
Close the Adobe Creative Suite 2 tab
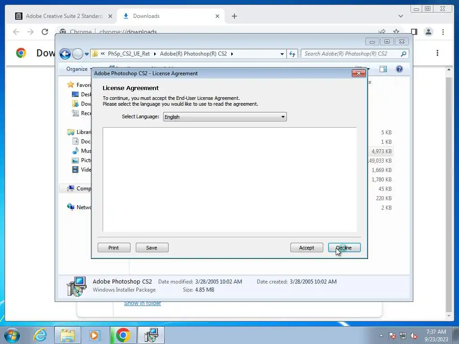tap(110, 16)
